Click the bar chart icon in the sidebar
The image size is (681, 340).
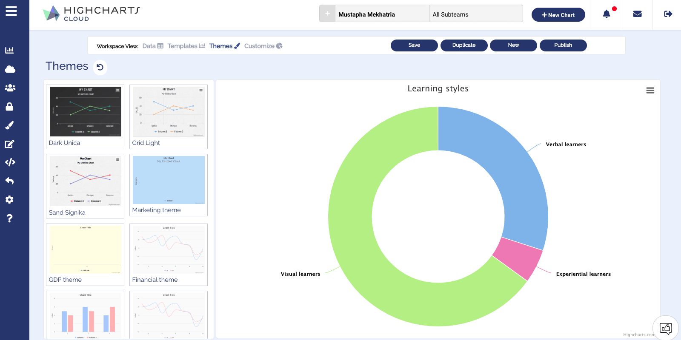click(x=9, y=50)
